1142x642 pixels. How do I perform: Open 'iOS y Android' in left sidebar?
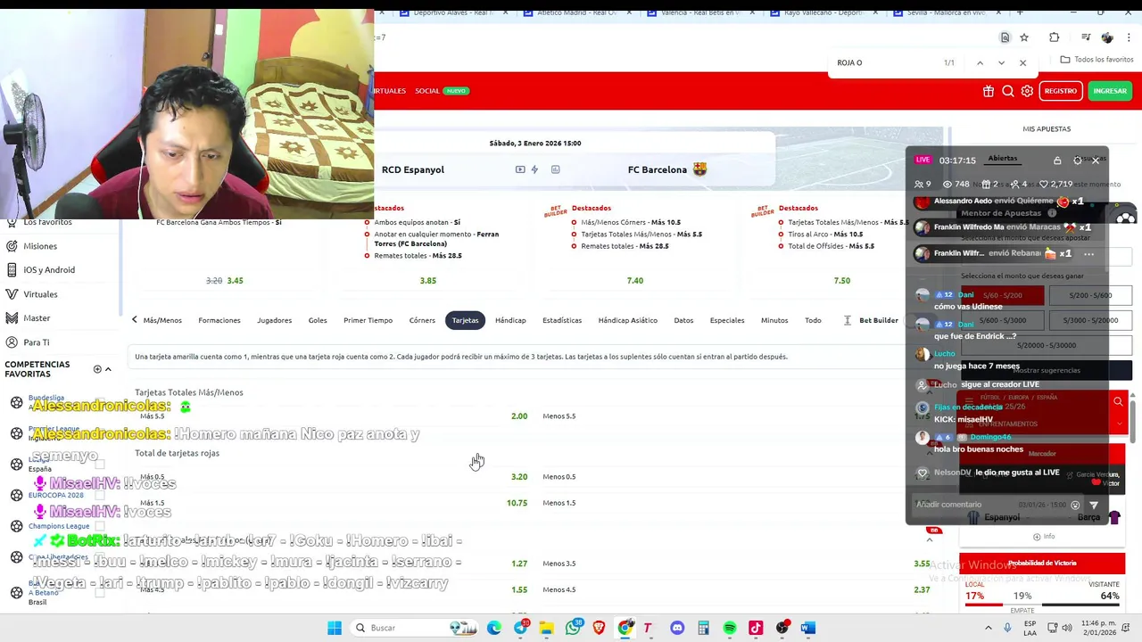49,270
